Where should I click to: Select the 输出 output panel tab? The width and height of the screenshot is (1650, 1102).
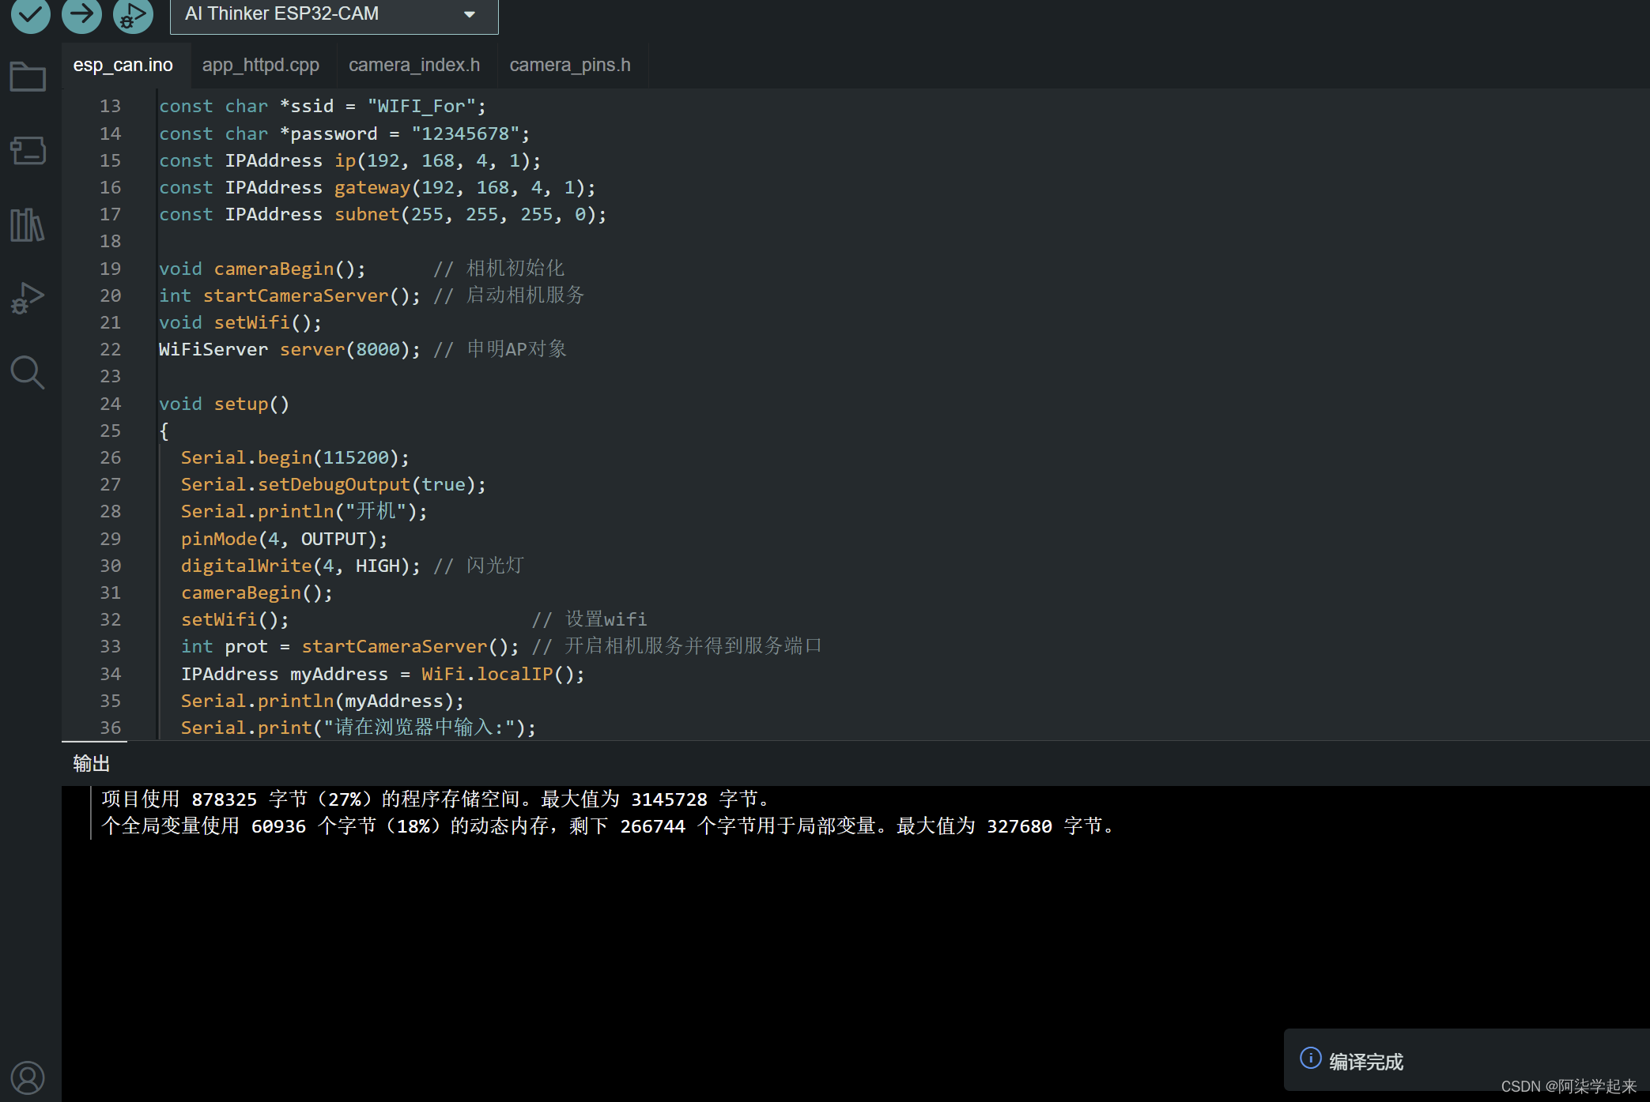click(91, 763)
